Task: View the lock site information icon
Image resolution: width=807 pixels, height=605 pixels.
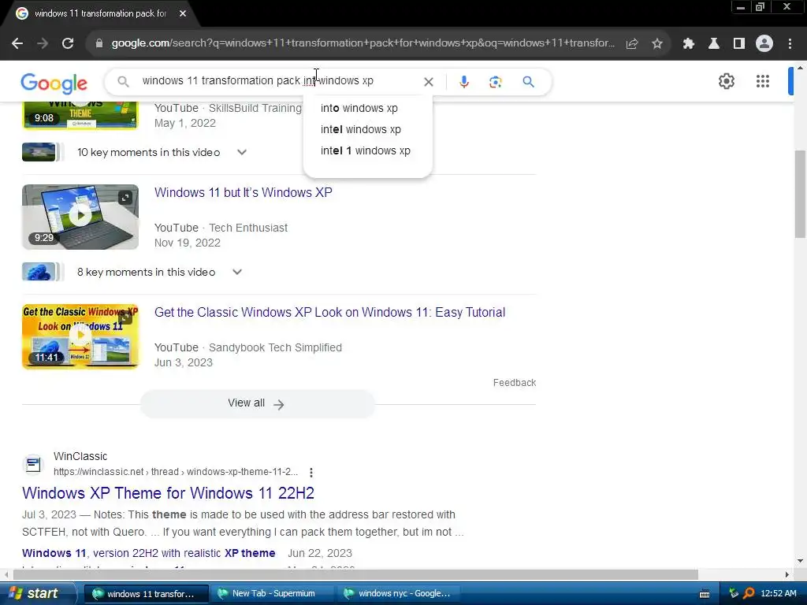Action: tap(99, 44)
